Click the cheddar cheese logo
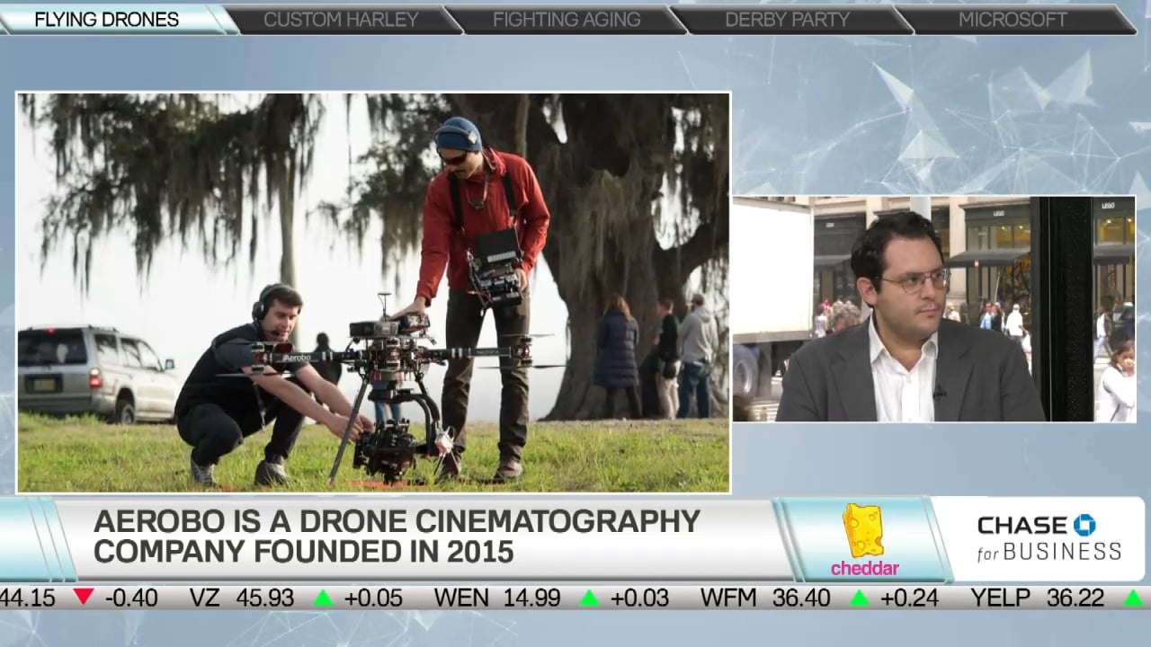The width and height of the screenshot is (1151, 647). pyautogui.click(x=864, y=539)
